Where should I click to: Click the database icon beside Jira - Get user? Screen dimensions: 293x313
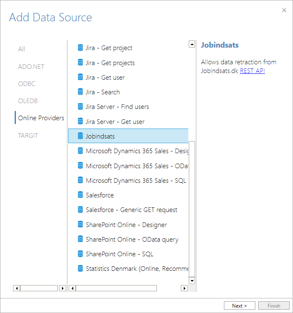click(x=80, y=77)
